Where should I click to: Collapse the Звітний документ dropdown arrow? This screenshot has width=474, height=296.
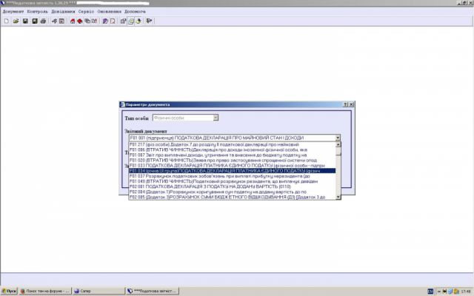[x=337, y=138]
